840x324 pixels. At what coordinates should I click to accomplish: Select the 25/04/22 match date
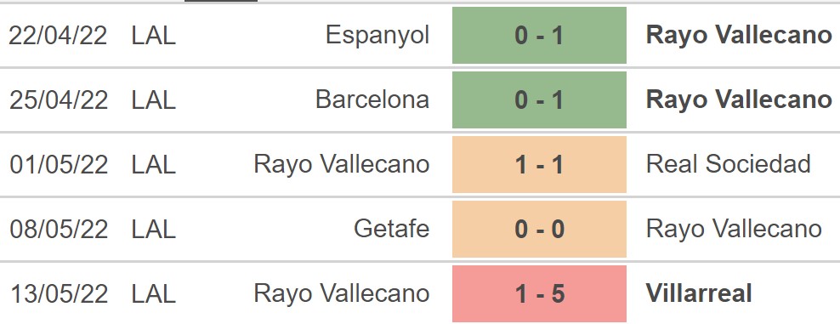click(59, 99)
